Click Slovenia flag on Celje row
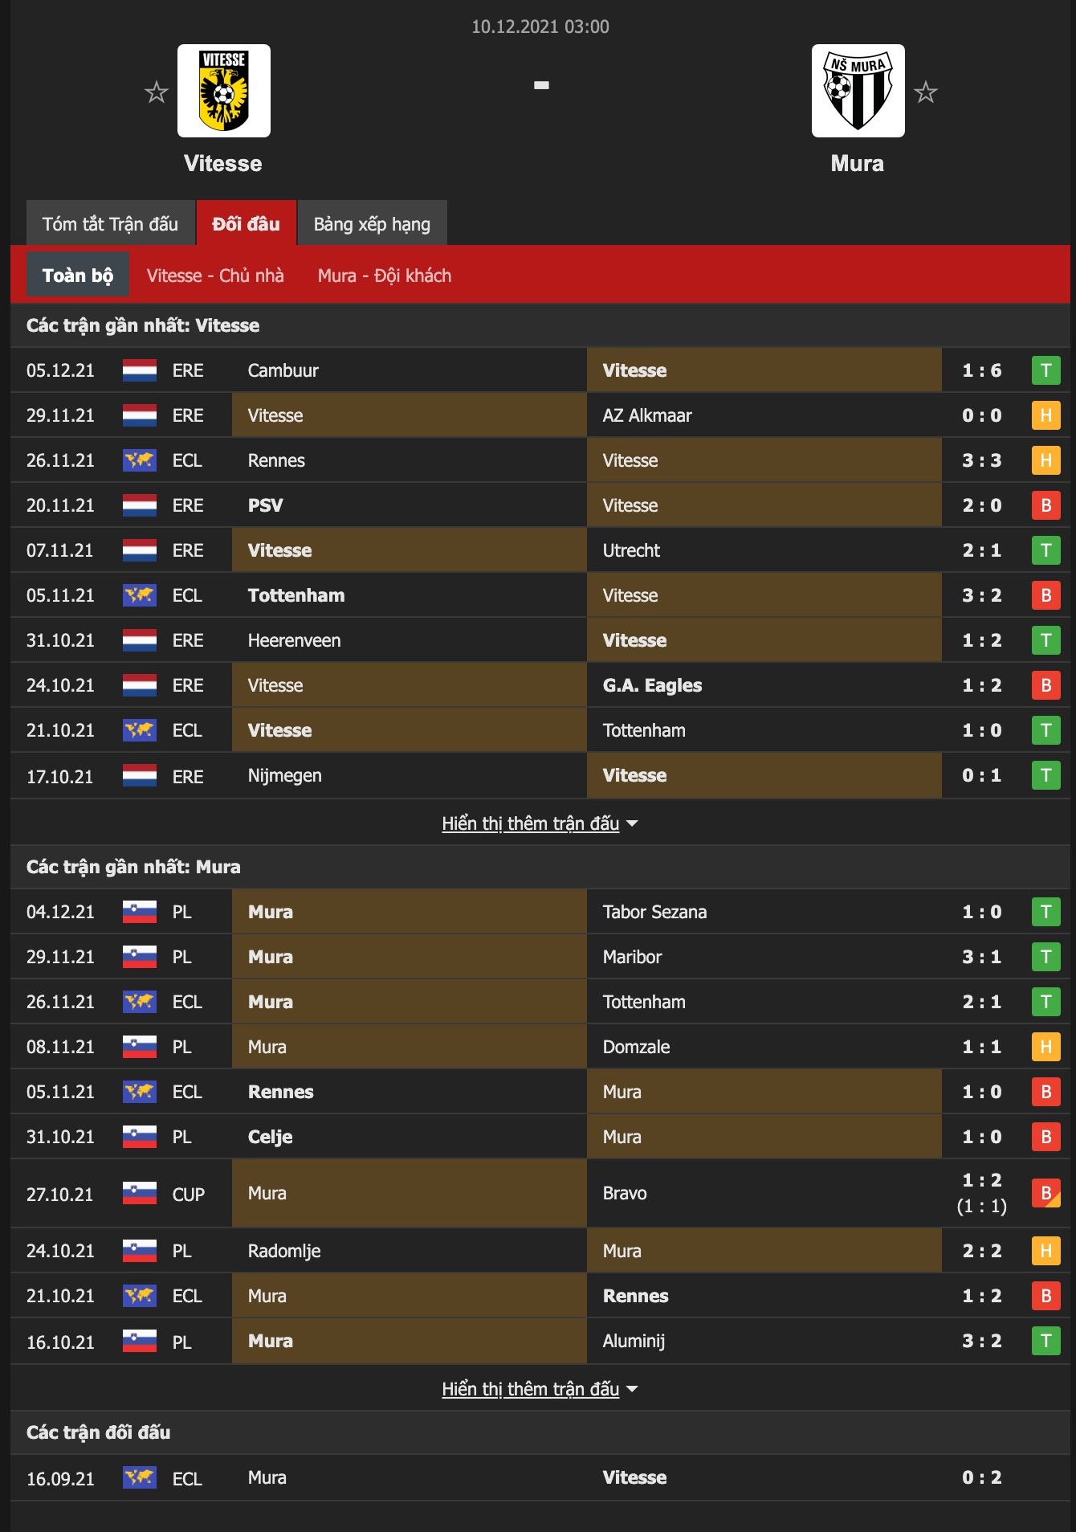Screen dimensions: 1076x1532 pyautogui.click(x=140, y=1137)
